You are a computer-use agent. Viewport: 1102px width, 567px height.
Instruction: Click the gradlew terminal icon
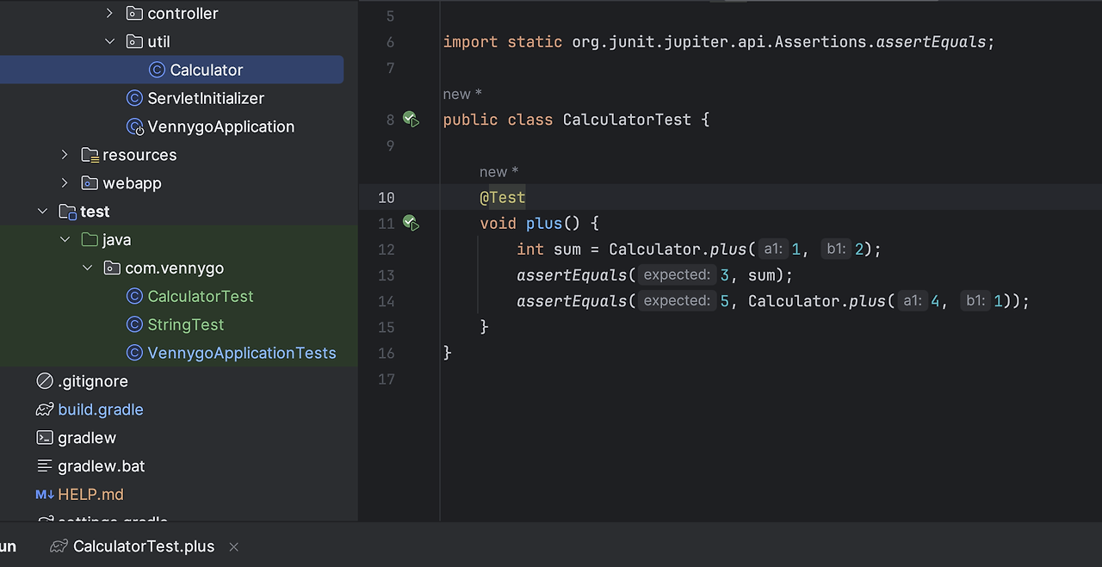pyautogui.click(x=45, y=438)
